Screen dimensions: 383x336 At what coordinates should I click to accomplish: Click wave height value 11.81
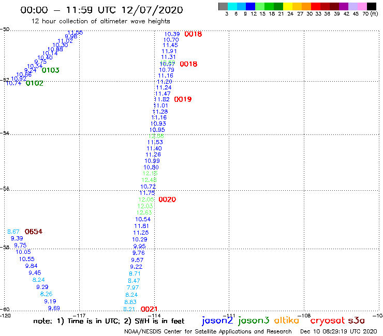[141, 226]
